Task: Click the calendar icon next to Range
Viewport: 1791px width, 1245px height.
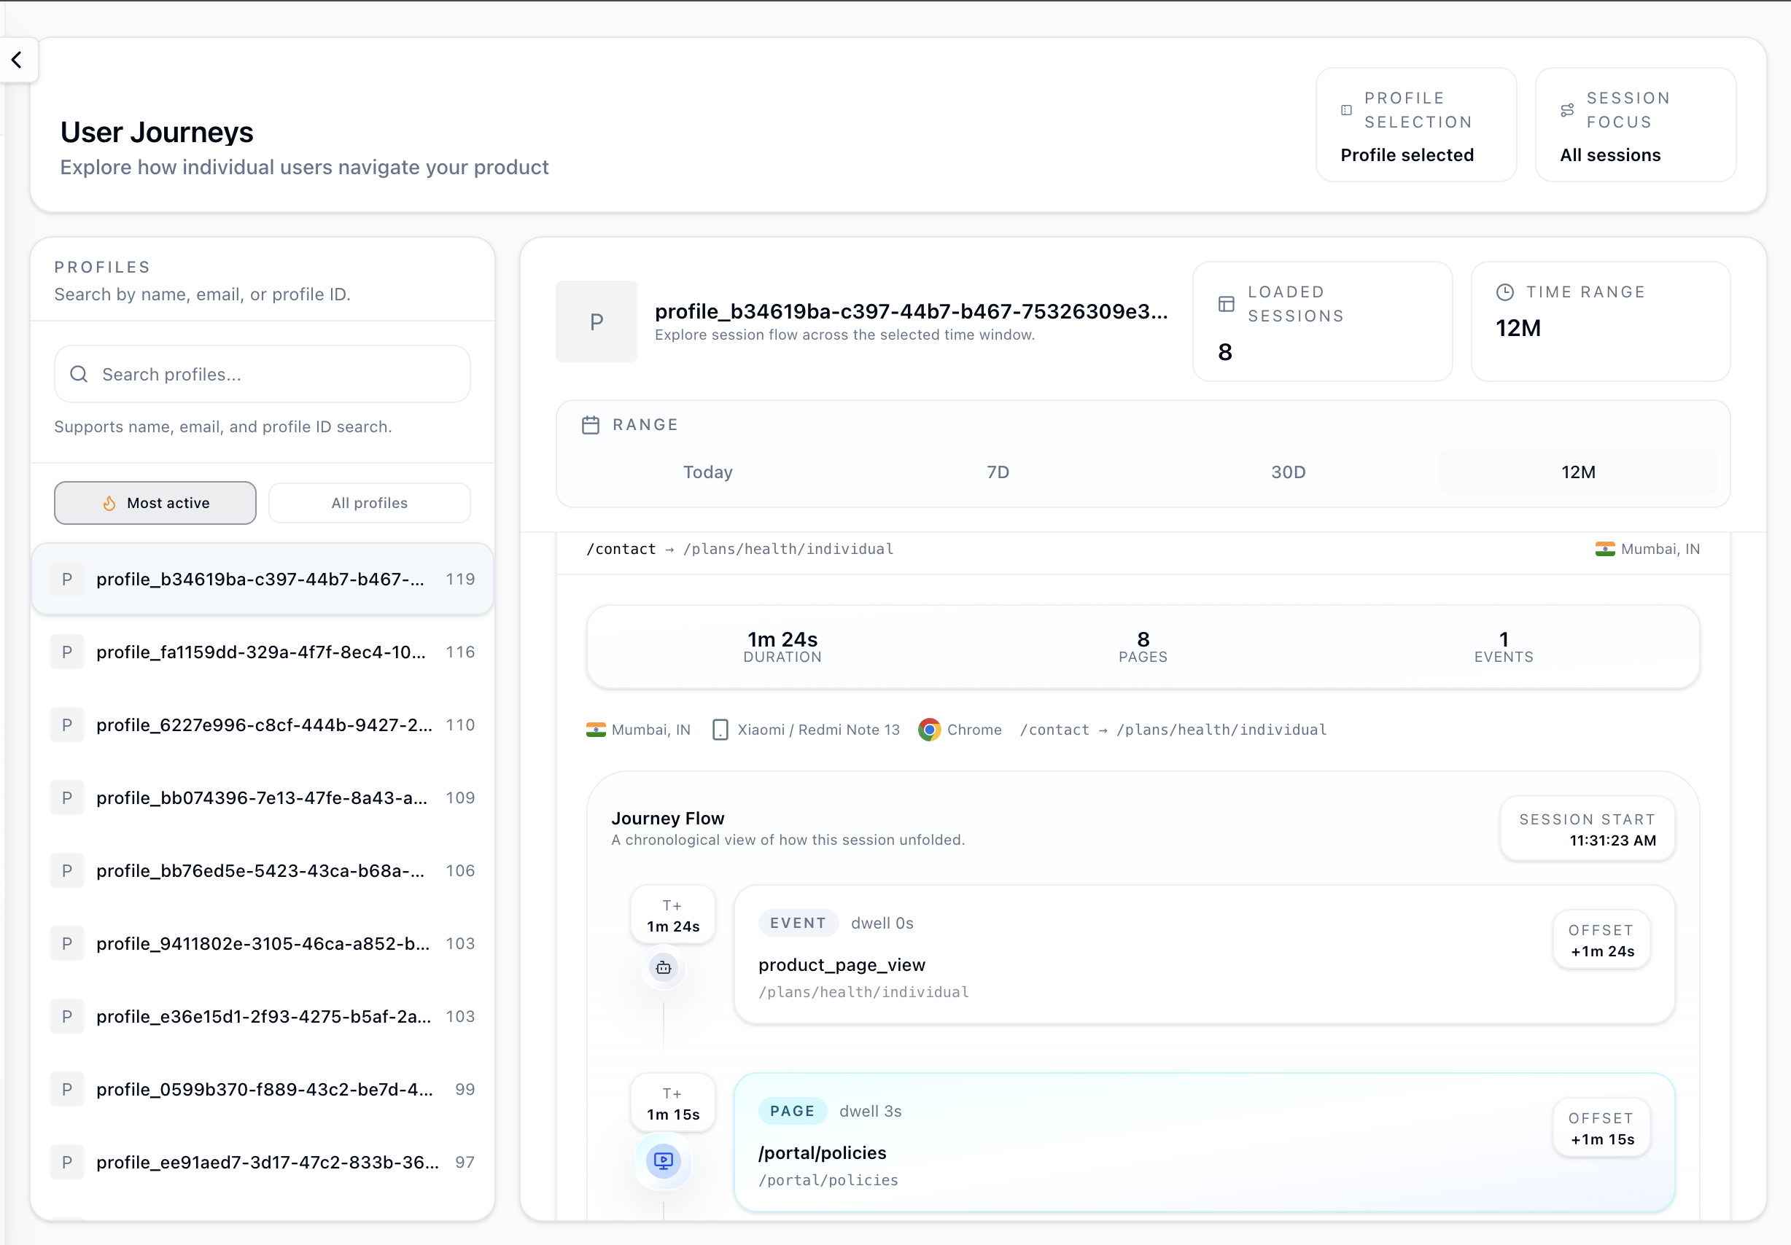Action: pos(591,424)
